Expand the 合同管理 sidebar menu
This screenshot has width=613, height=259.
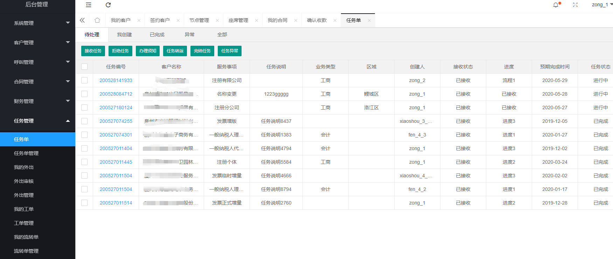click(37, 82)
